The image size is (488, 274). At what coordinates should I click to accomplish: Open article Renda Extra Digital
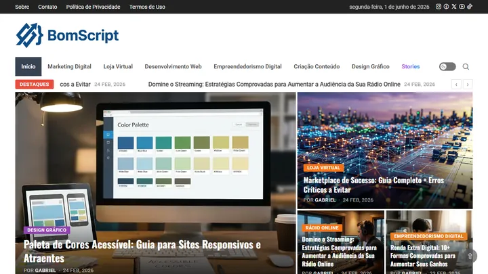[423, 256]
